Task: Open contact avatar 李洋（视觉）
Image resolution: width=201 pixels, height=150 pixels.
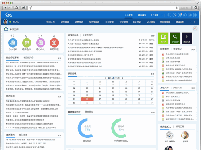Action: (170, 135)
